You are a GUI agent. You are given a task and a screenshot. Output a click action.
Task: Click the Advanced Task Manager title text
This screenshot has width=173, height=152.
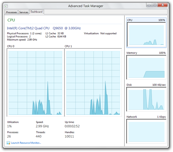point(86,6)
